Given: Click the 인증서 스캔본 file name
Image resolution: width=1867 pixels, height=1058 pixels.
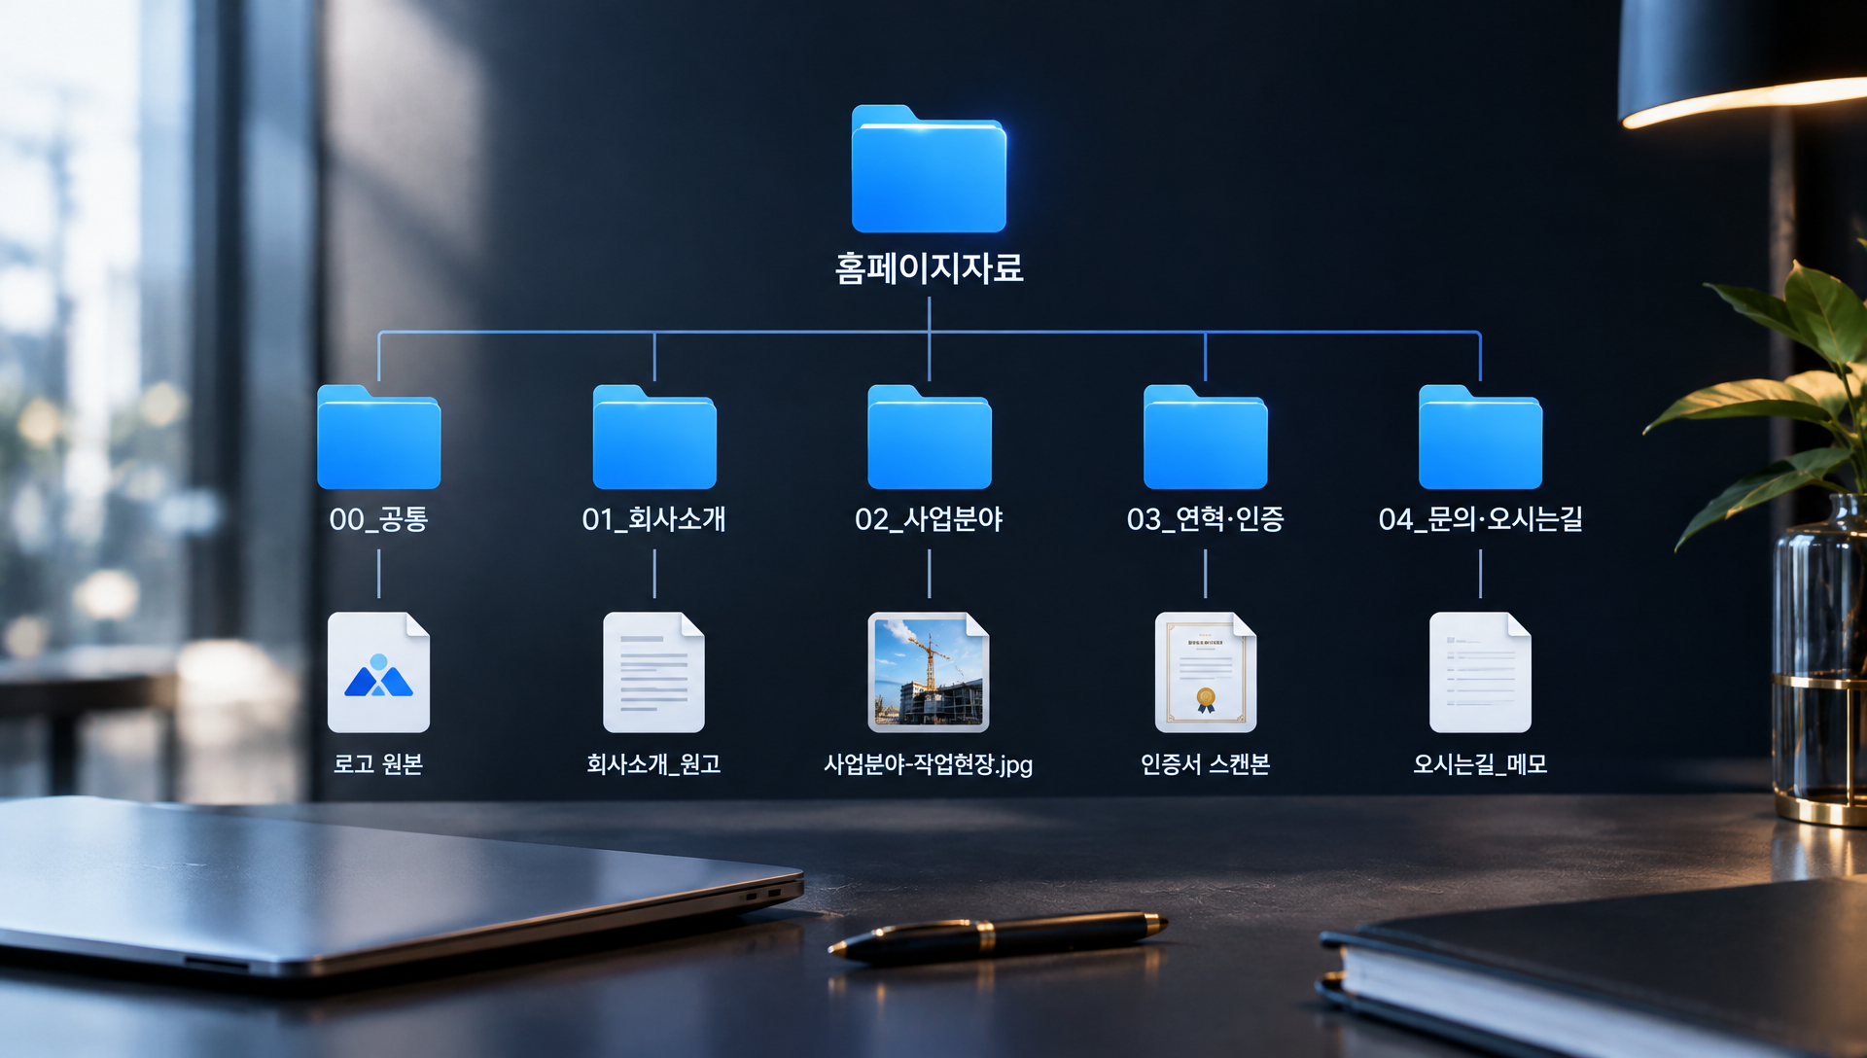Looking at the screenshot, I should pos(1205,764).
